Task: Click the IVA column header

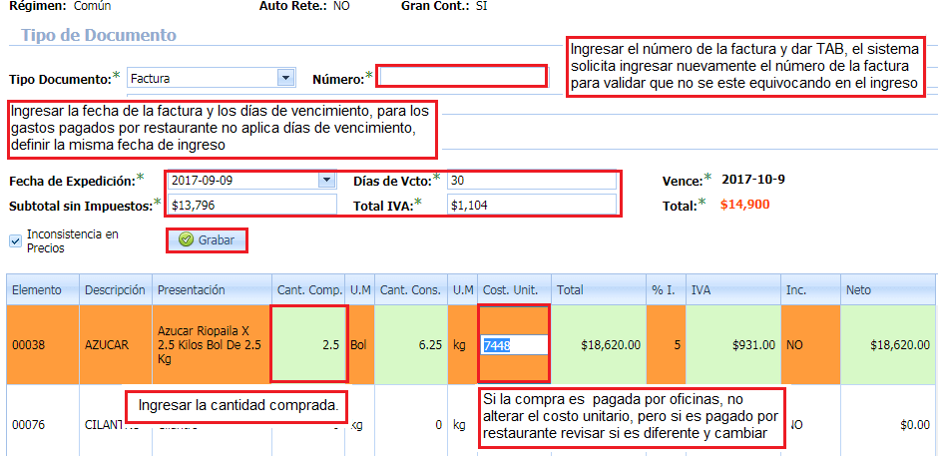Action: coord(732,290)
